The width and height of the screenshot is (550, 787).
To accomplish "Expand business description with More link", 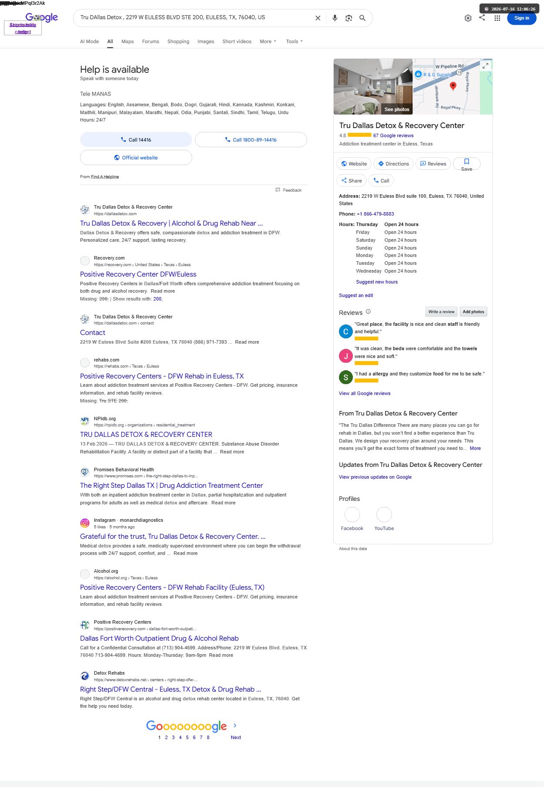I will [475, 449].
